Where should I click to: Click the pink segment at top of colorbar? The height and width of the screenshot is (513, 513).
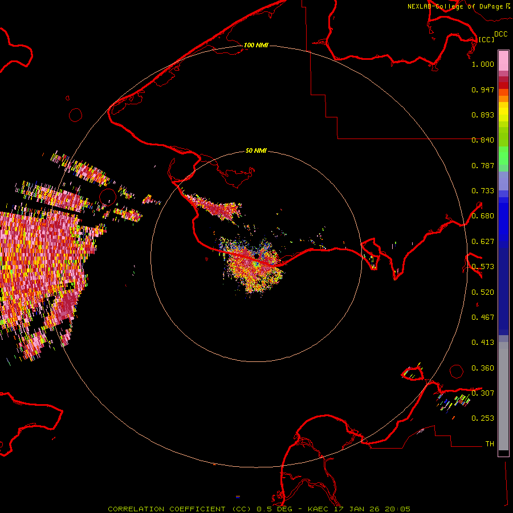tap(503, 60)
